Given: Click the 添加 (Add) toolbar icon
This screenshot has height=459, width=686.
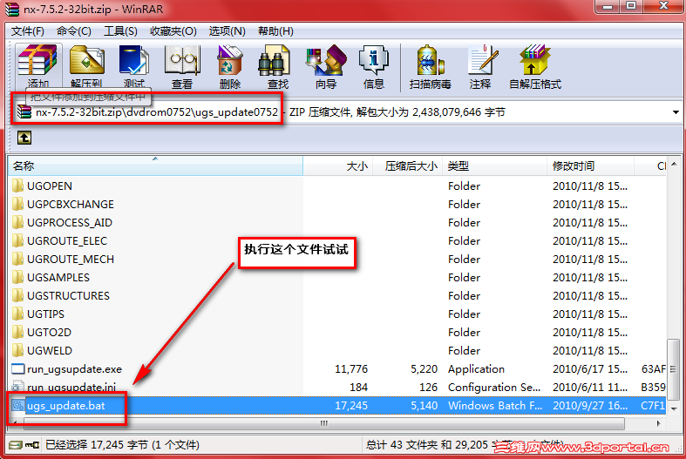Looking at the screenshot, I should [37, 61].
